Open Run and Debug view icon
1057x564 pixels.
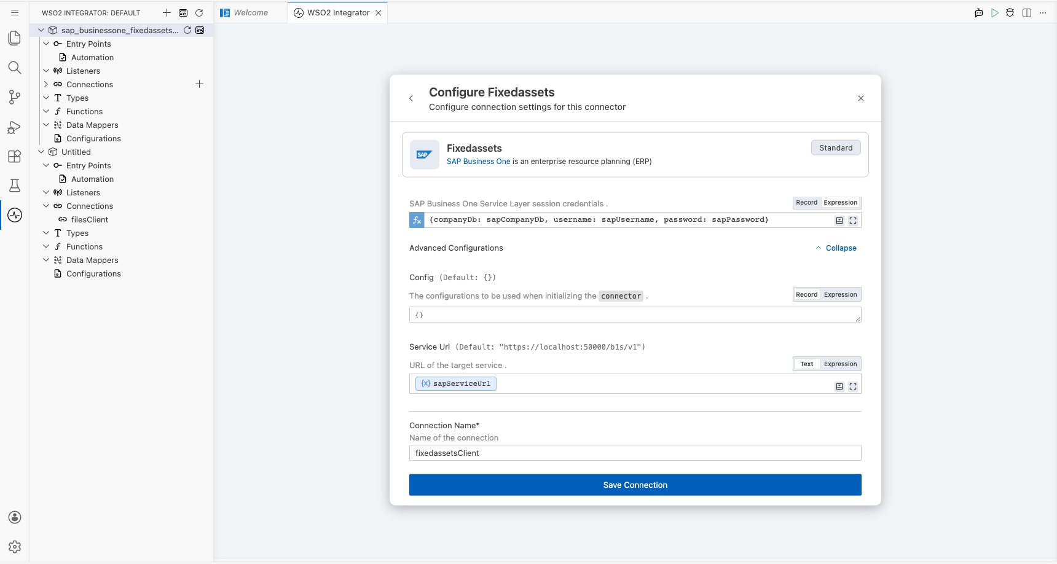15,127
